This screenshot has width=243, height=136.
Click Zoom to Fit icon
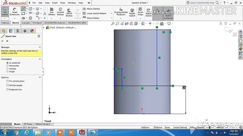pos(113,23)
